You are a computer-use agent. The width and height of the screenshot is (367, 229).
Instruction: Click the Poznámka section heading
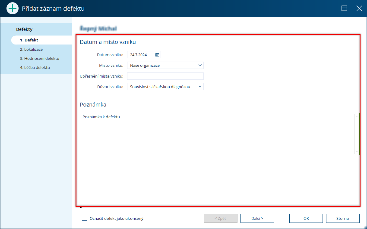tap(93, 105)
